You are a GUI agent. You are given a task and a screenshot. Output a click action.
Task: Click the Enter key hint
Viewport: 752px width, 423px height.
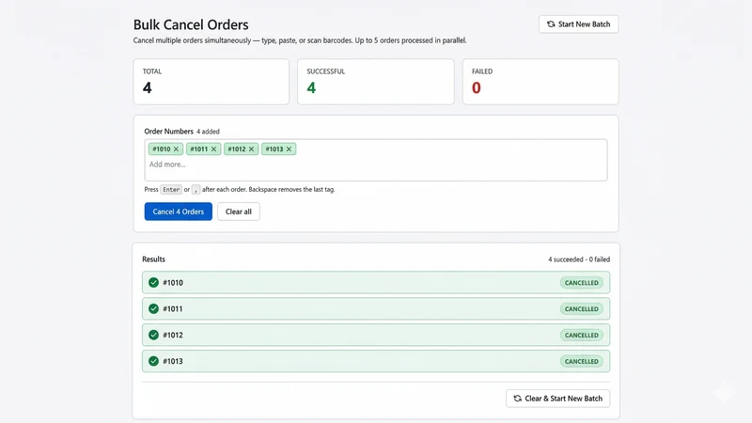[x=171, y=190]
